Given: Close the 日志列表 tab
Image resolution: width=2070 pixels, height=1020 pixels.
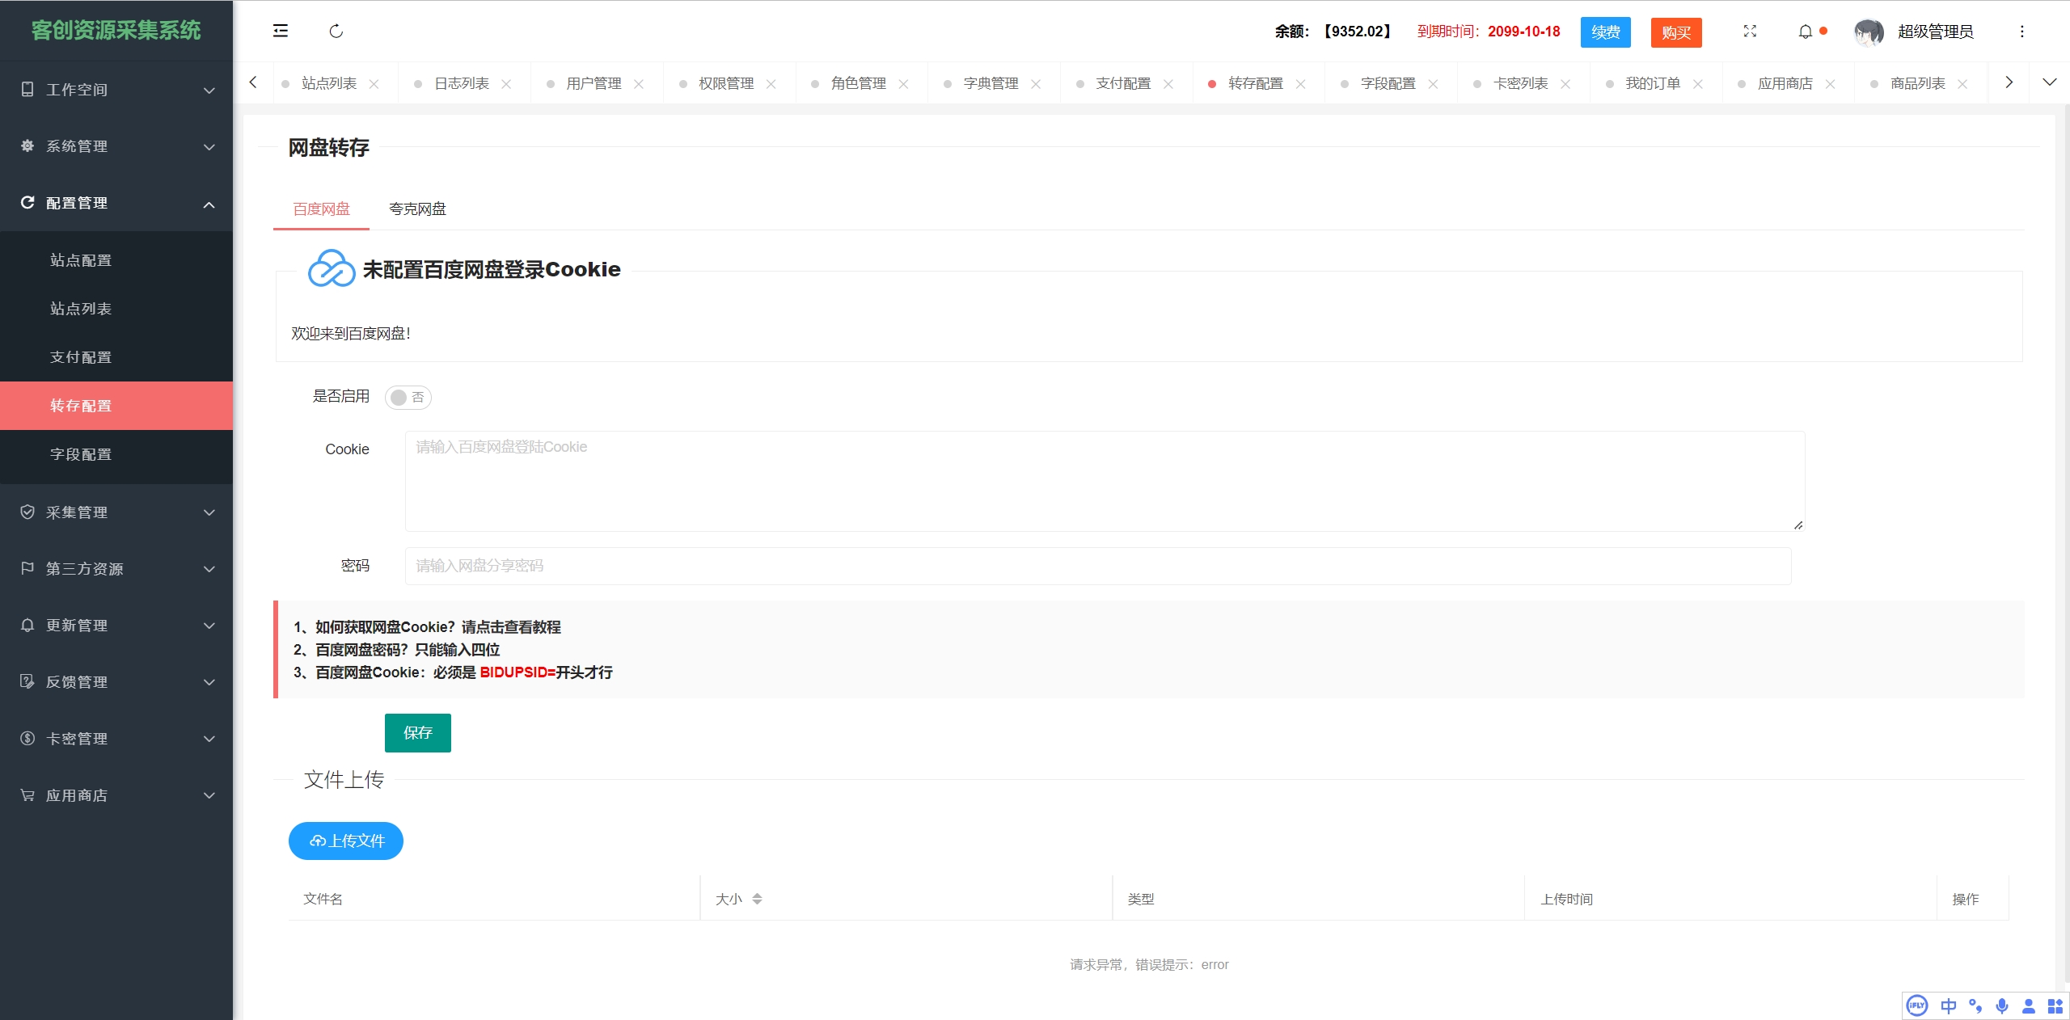Looking at the screenshot, I should click(506, 84).
